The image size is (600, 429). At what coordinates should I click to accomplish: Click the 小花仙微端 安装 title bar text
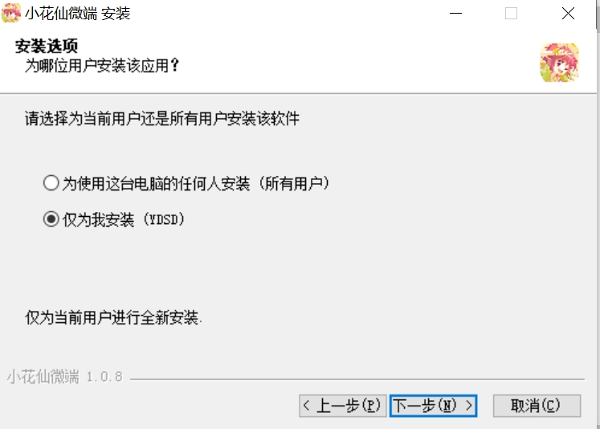pos(78,14)
